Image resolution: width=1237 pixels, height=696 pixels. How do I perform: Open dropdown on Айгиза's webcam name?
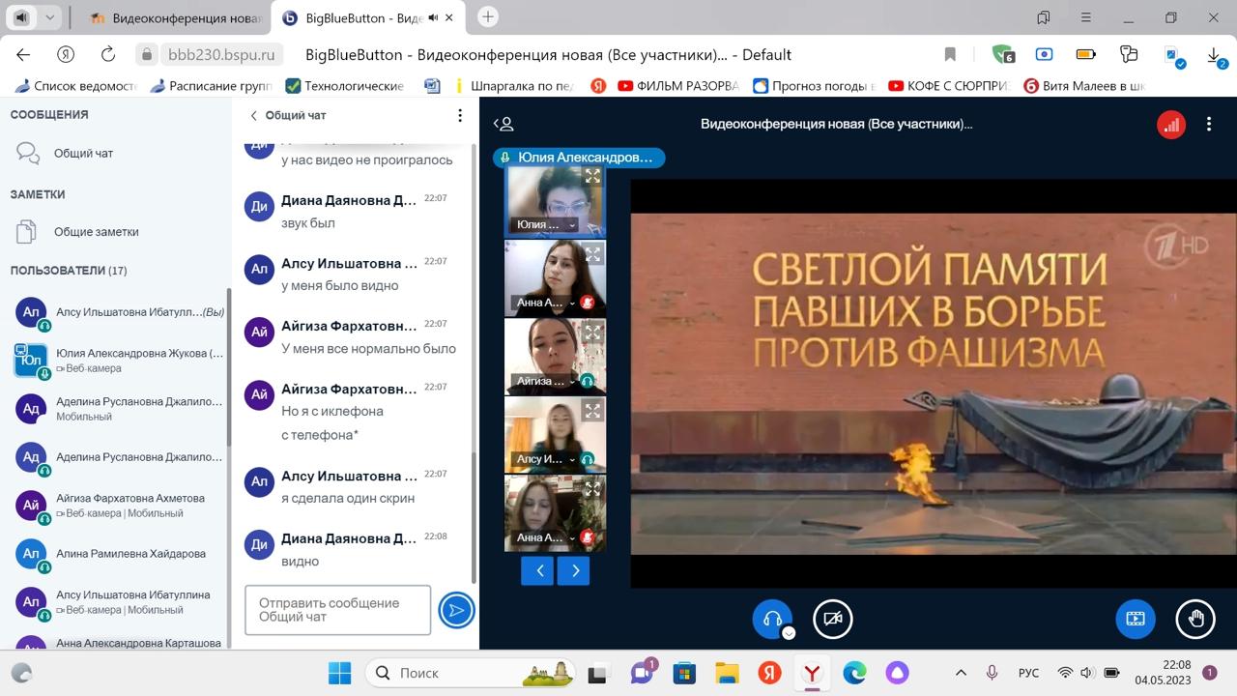[x=572, y=381]
